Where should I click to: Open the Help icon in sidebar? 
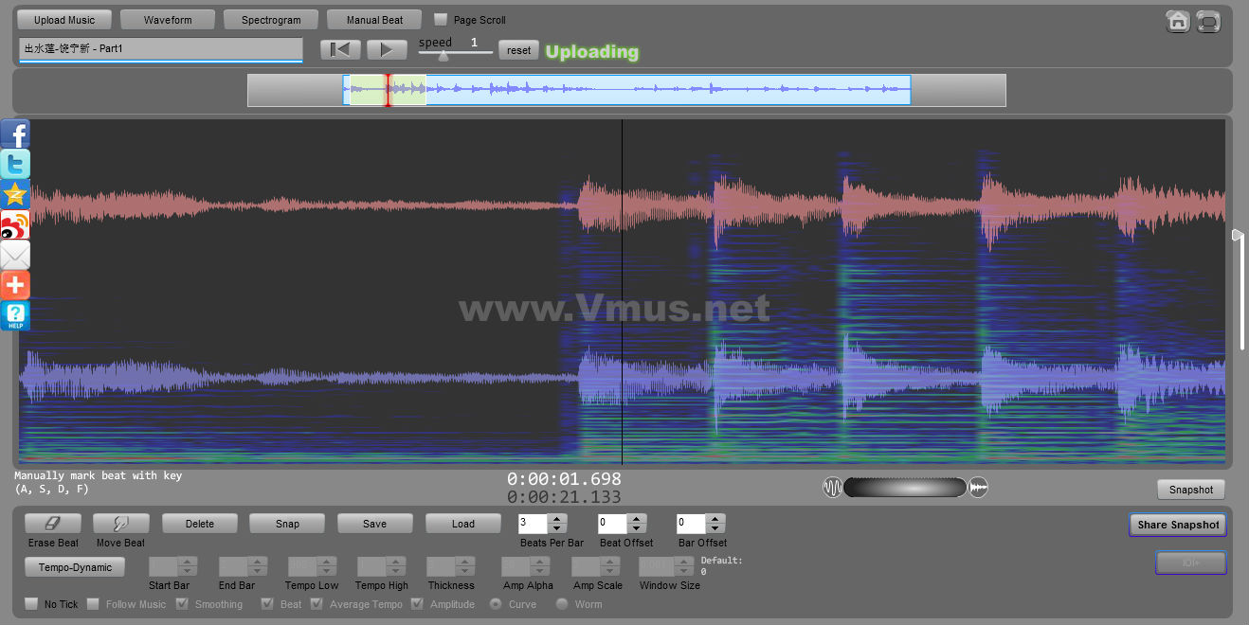click(x=15, y=315)
